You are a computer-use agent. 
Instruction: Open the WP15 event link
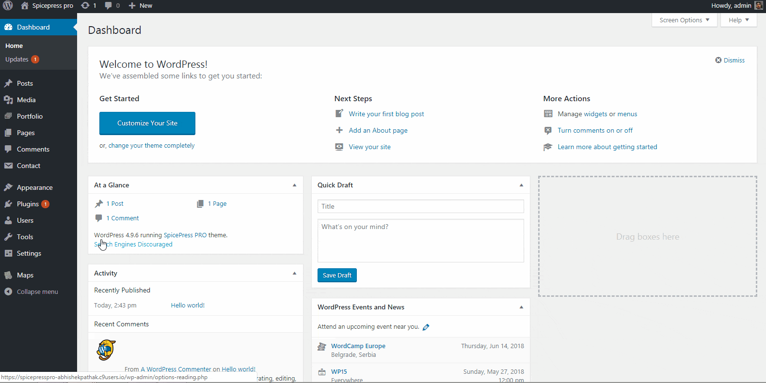click(339, 371)
